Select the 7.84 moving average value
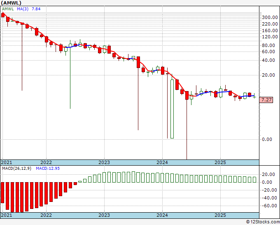The height and width of the screenshot is (225, 280). (36, 9)
